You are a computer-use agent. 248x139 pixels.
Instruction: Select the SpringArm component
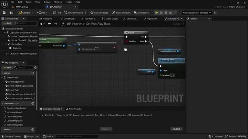click(x=16, y=44)
